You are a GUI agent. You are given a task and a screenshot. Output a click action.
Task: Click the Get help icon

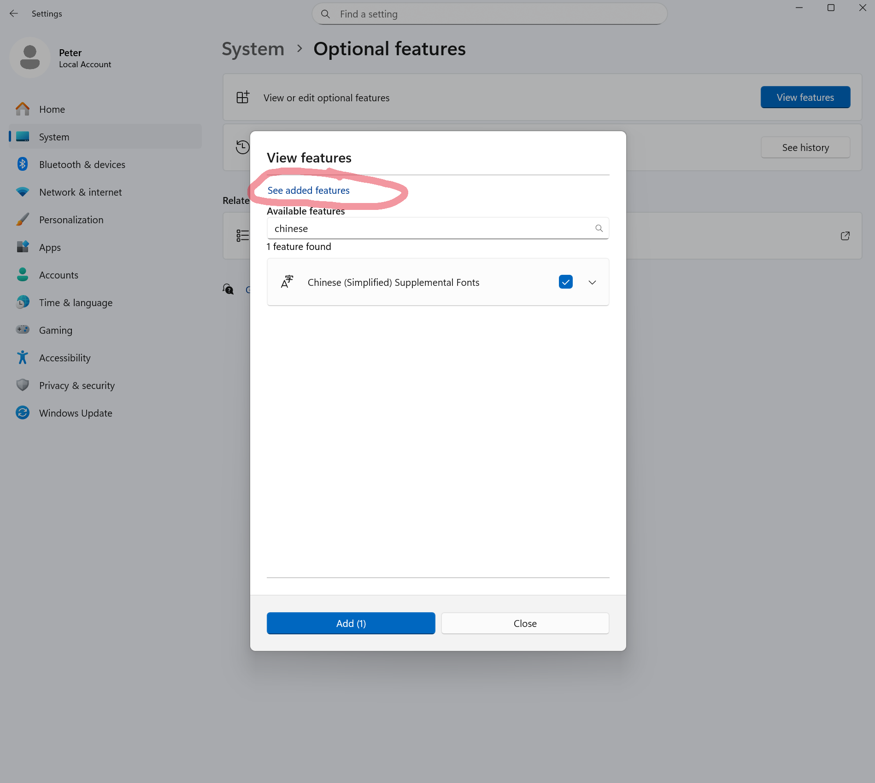point(228,289)
